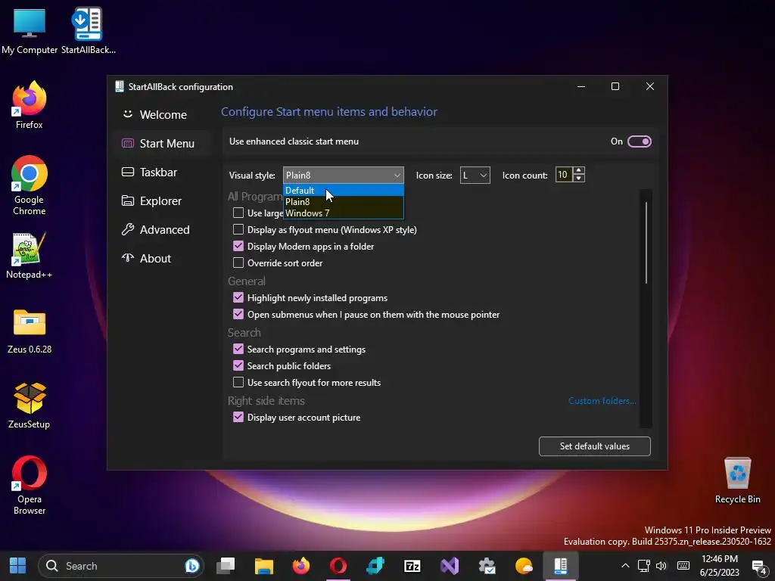Screen dimensions: 775x581
Task: Collapse the Visual style combo box
Action: coord(343,176)
